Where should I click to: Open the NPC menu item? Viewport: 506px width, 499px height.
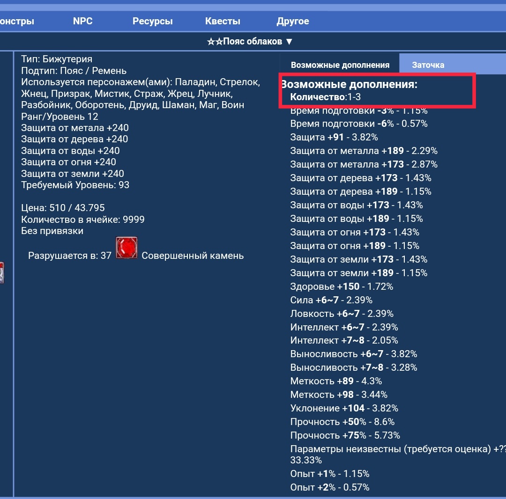click(x=82, y=21)
